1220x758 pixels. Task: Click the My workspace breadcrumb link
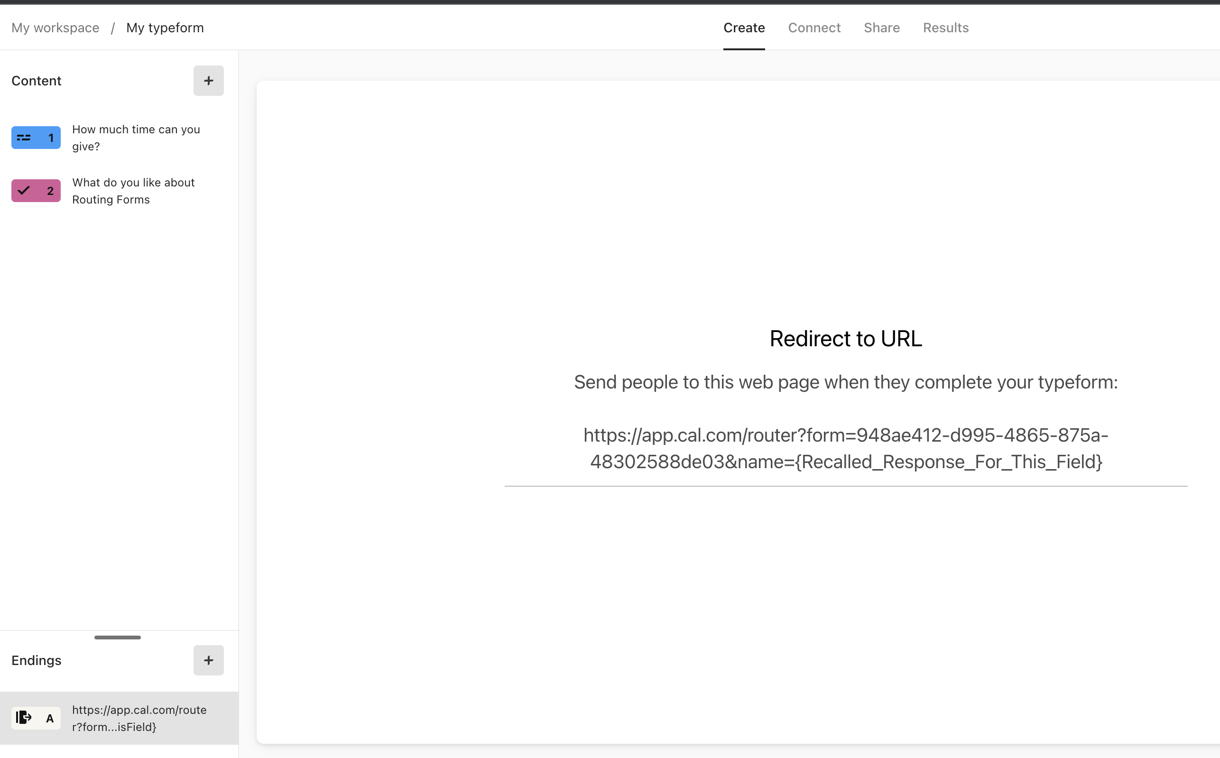pos(55,27)
